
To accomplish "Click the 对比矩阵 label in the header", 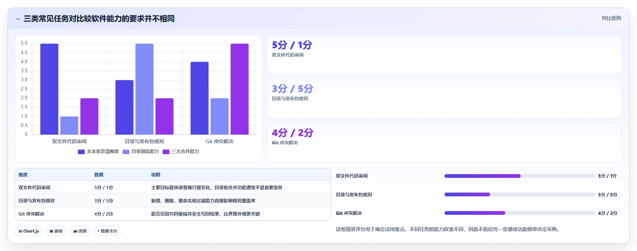I will pos(611,18).
